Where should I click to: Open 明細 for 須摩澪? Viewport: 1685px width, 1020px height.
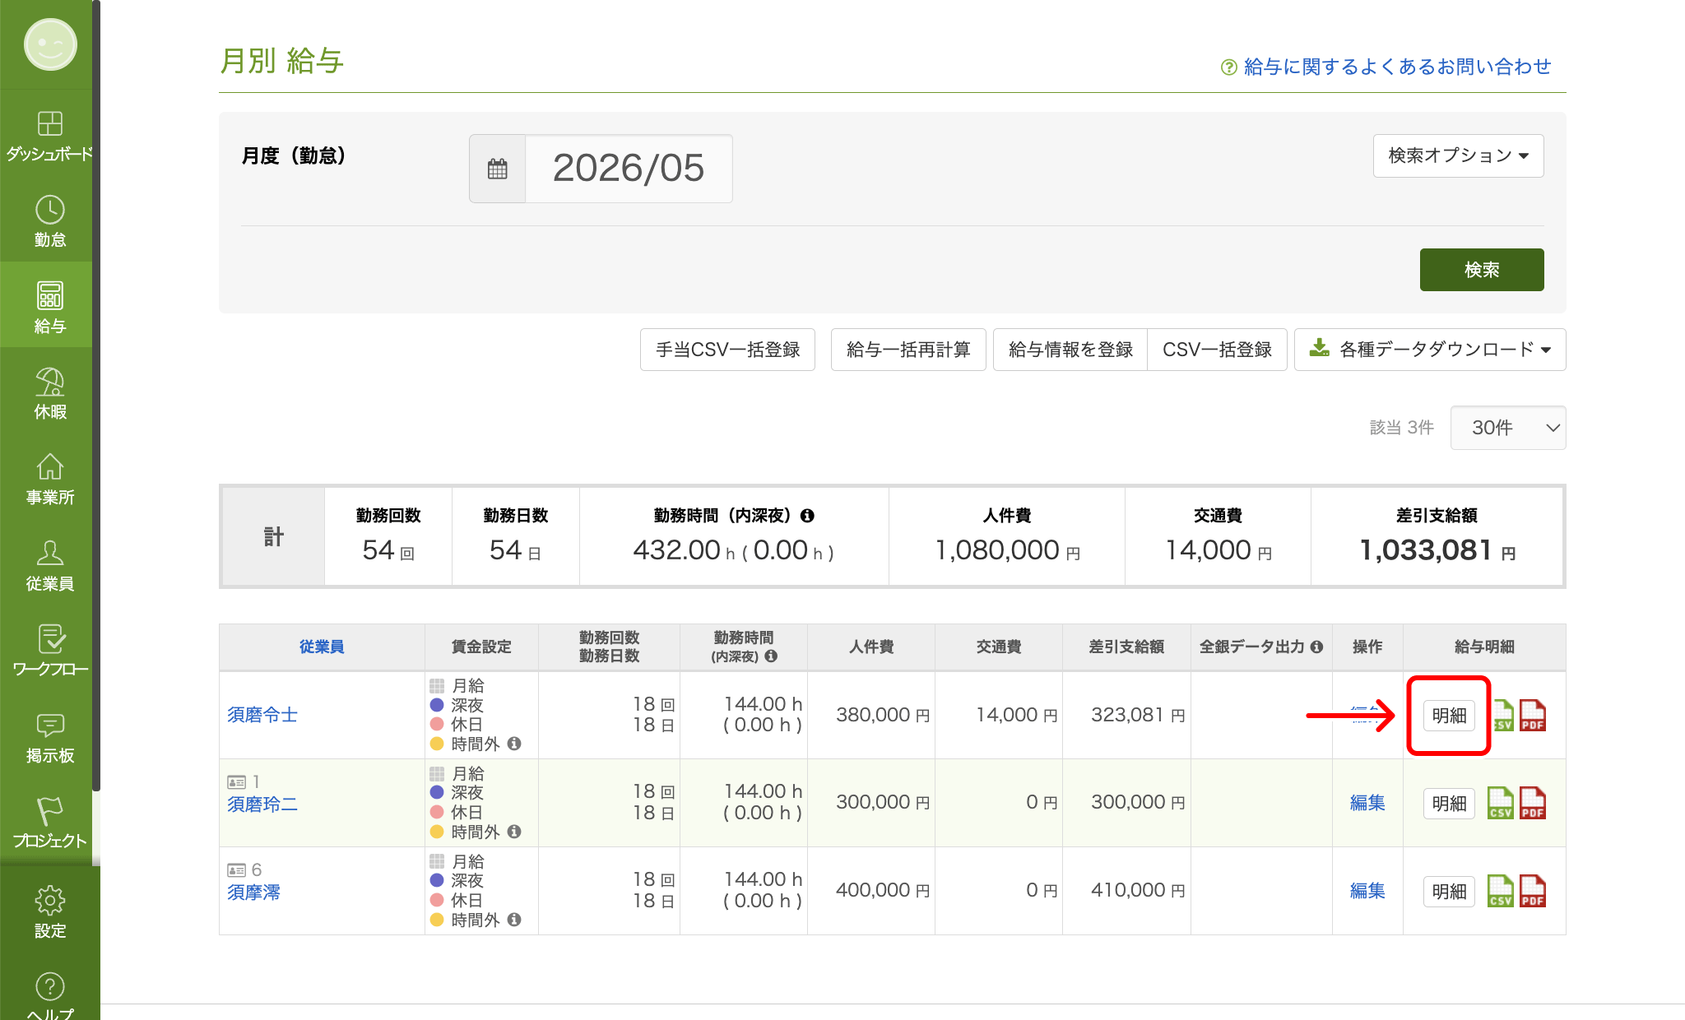pos(1449,892)
